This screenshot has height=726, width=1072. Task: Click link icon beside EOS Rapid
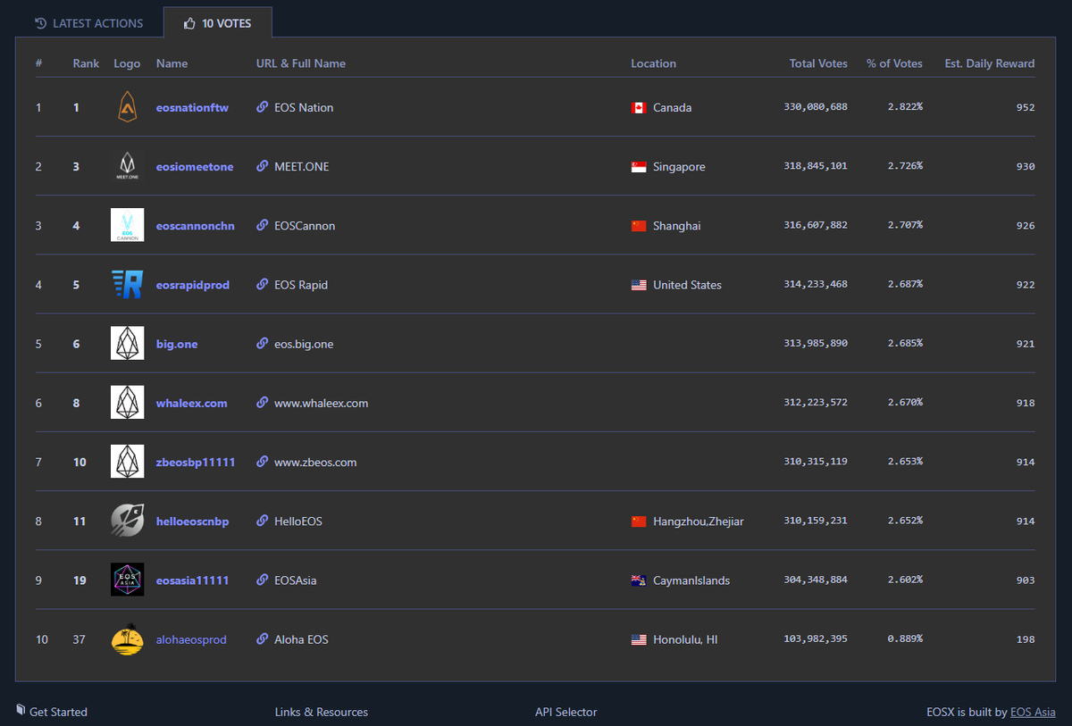click(x=262, y=284)
